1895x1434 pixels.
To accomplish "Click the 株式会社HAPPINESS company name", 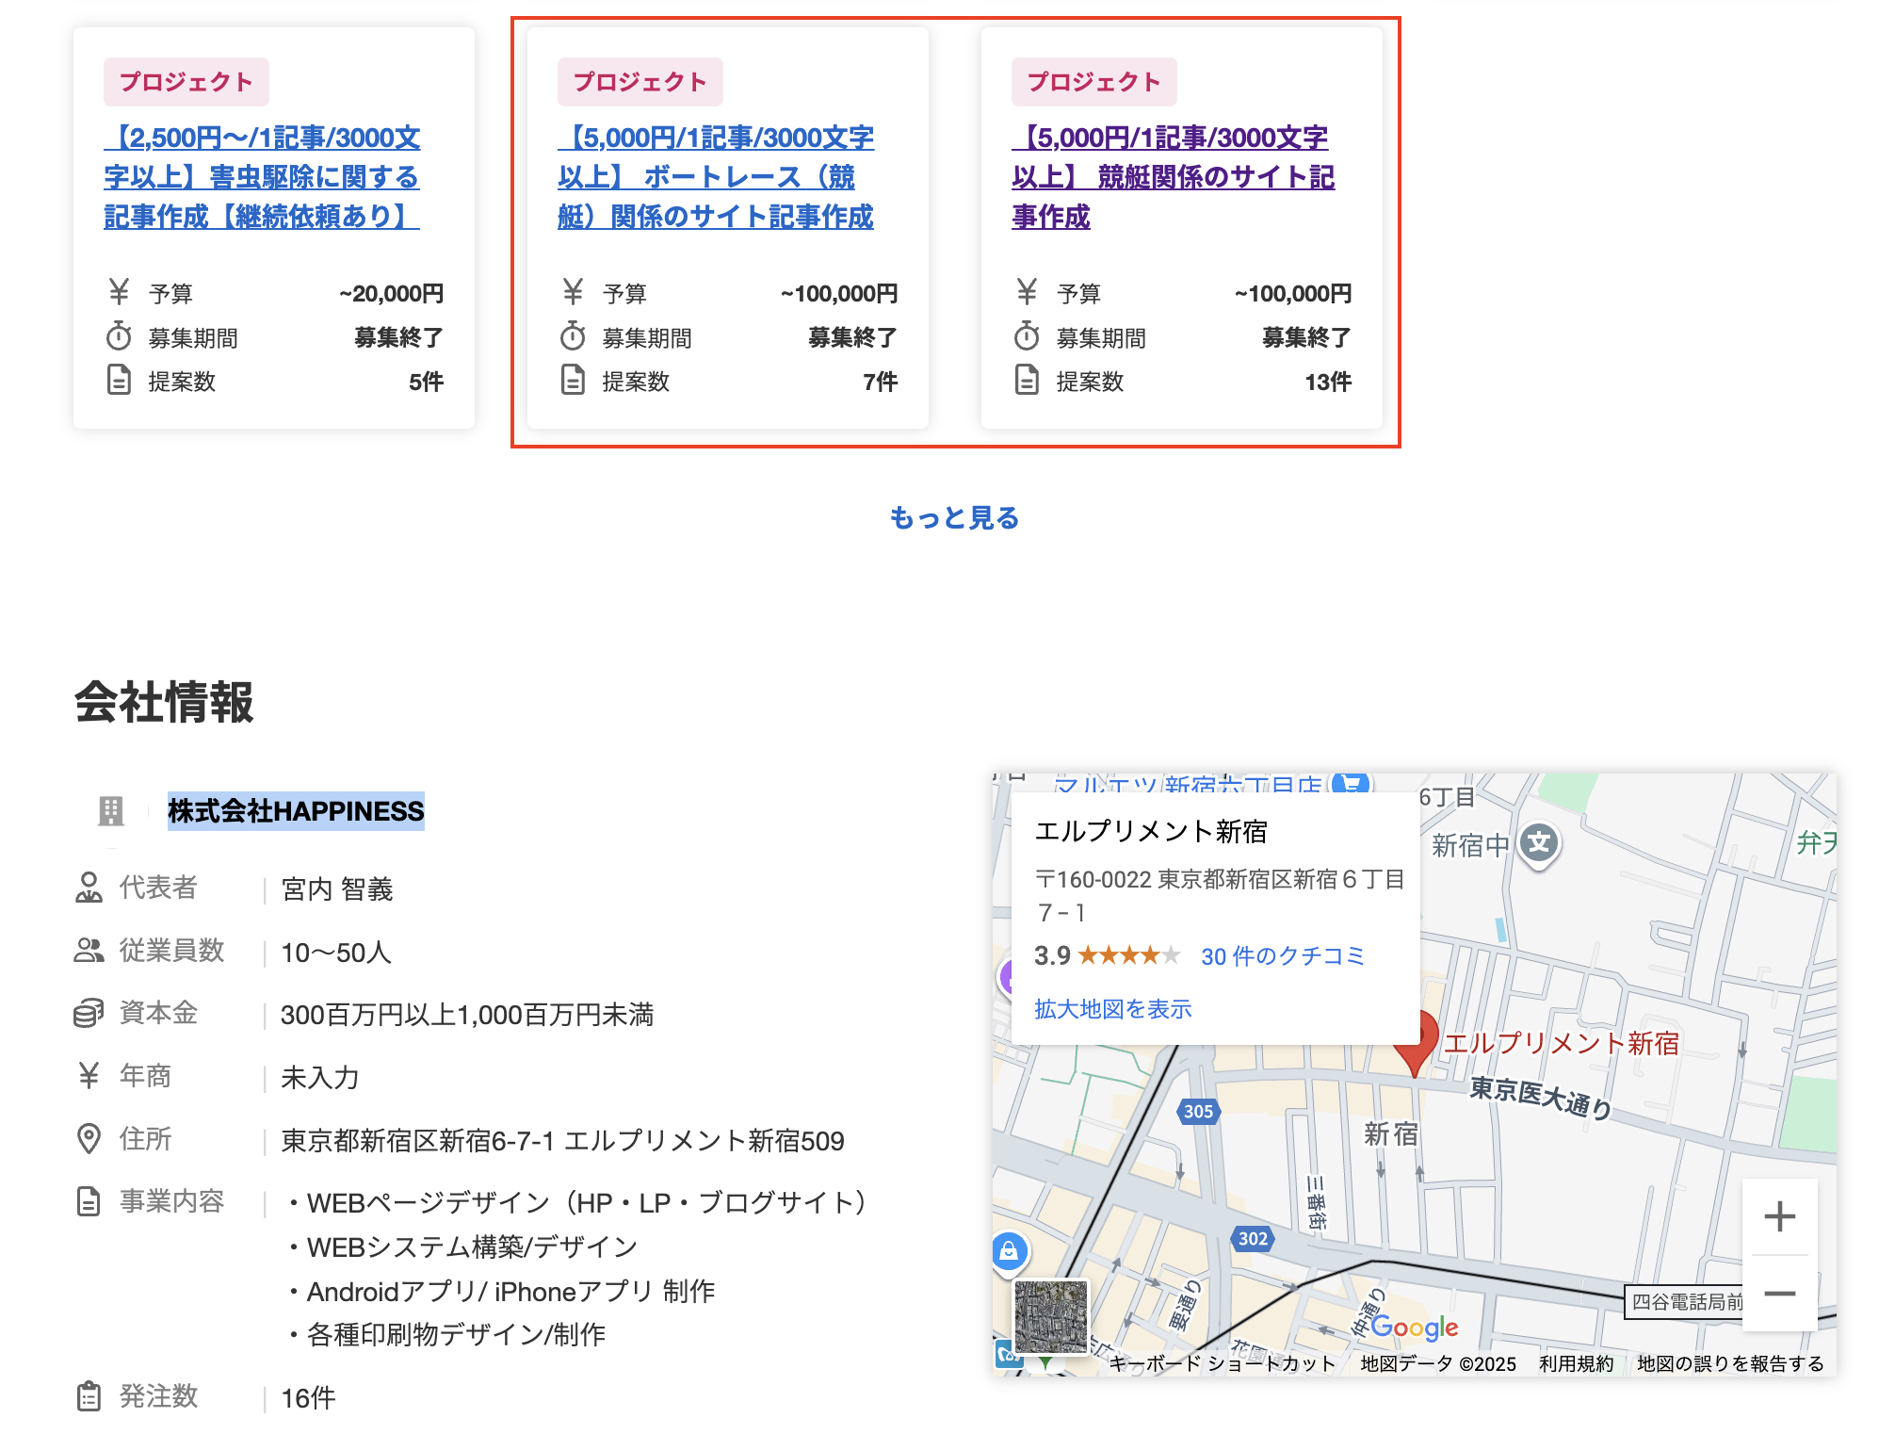I will [x=296, y=811].
